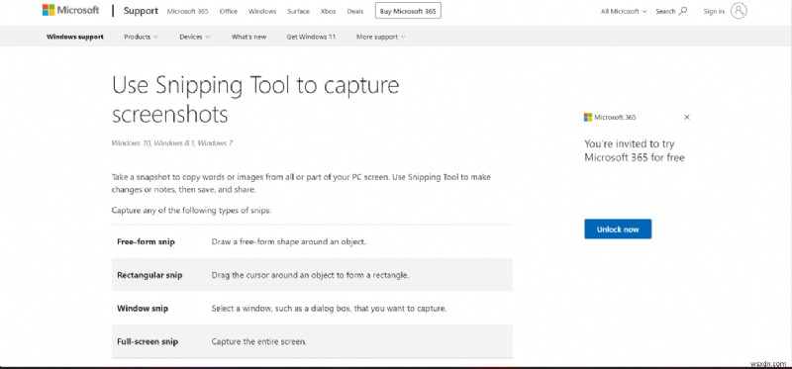Image resolution: width=792 pixels, height=369 pixels.
Task: Click the search magnifier icon
Action: (683, 11)
